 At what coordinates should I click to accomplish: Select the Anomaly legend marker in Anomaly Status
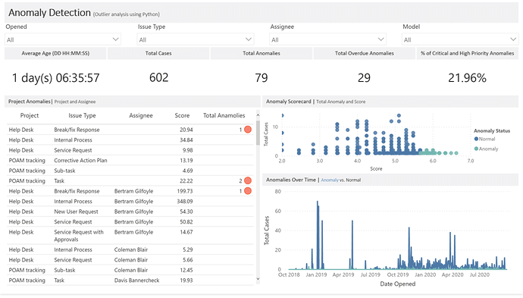coord(476,149)
